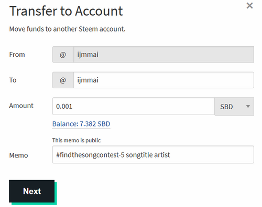Click the @ symbol beside To field
This screenshot has height=207, width=262.
[x=63, y=80]
